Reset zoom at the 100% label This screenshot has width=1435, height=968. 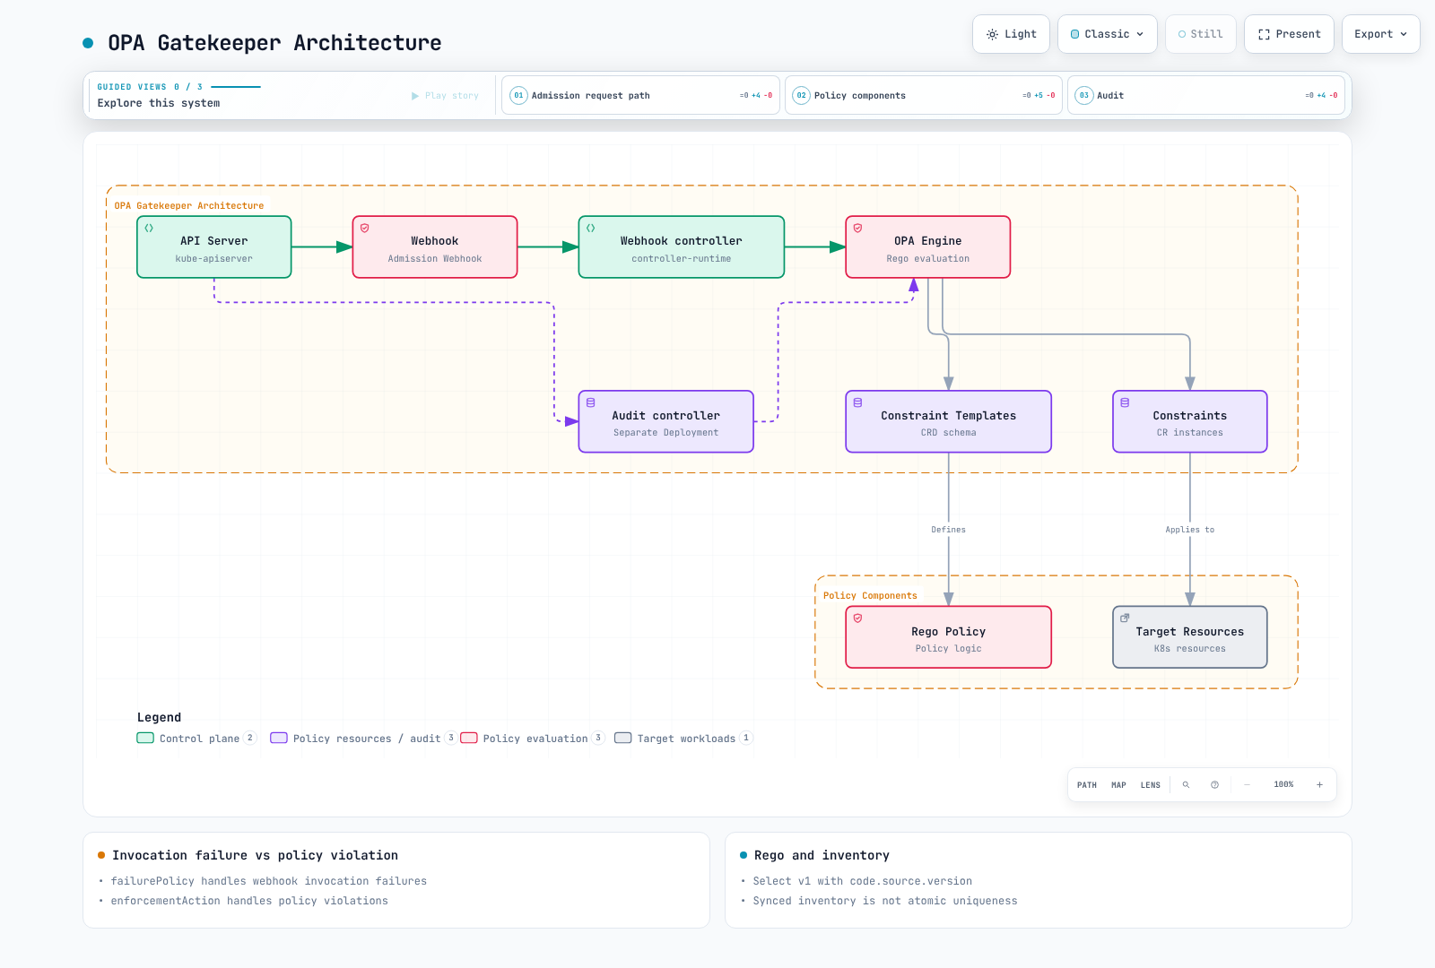(1283, 785)
